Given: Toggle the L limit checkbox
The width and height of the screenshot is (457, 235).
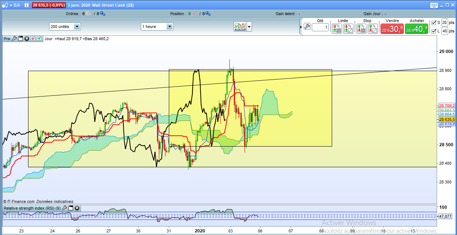Looking at the screenshot, I should 434,31.
